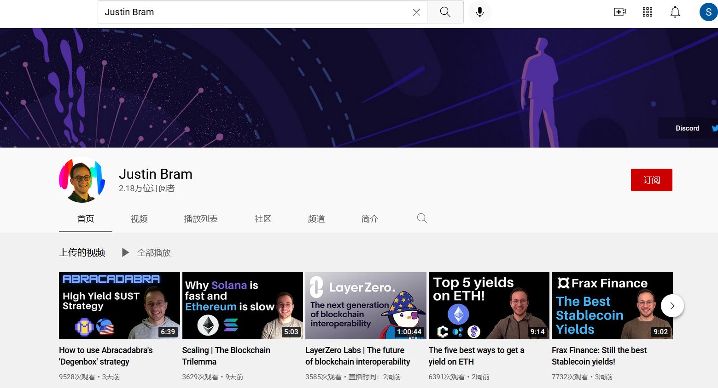Open title Scaling | The Blockchain Trilemma

(x=226, y=356)
